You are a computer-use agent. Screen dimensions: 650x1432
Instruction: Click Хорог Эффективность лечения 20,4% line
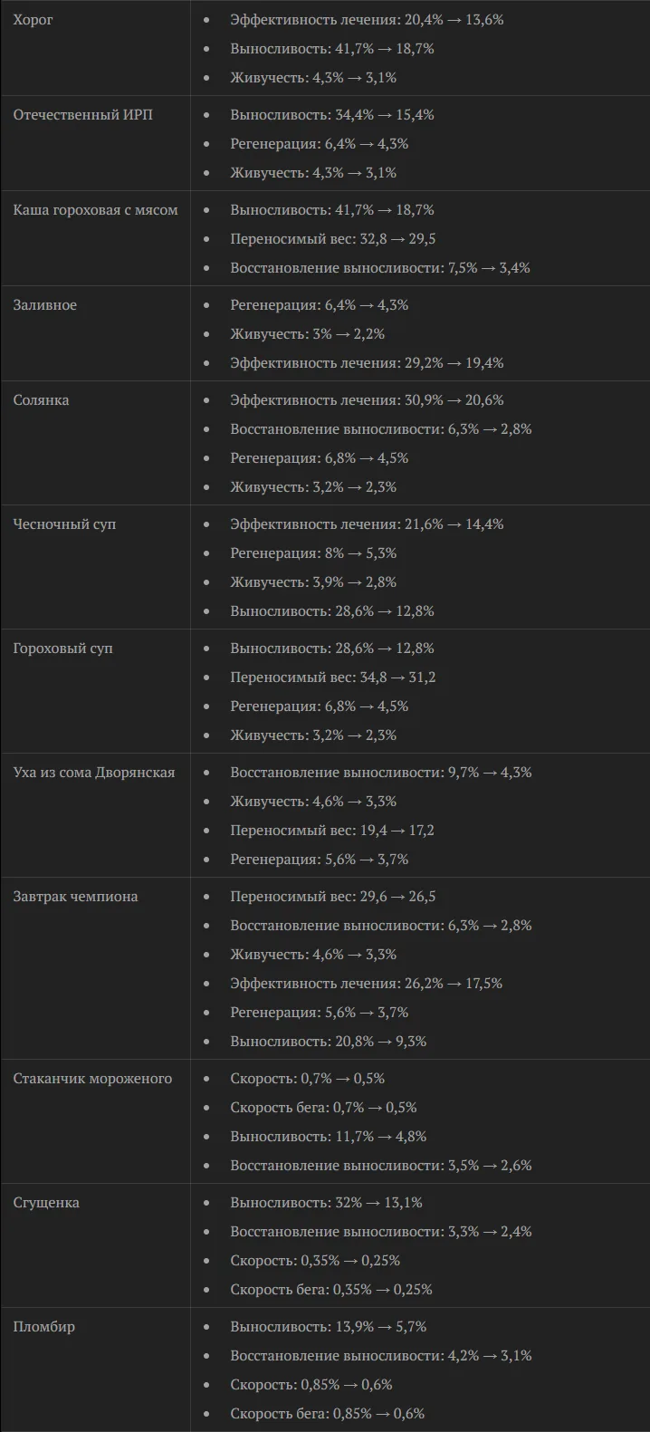point(367,20)
